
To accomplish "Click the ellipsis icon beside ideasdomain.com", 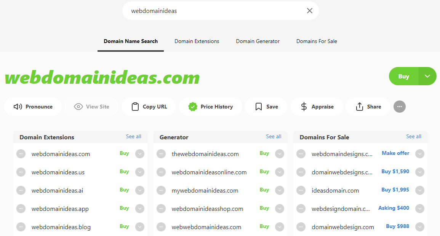I will click(301, 190).
